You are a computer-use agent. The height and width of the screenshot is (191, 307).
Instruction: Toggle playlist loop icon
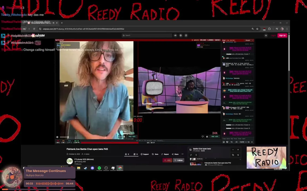tap(191, 155)
